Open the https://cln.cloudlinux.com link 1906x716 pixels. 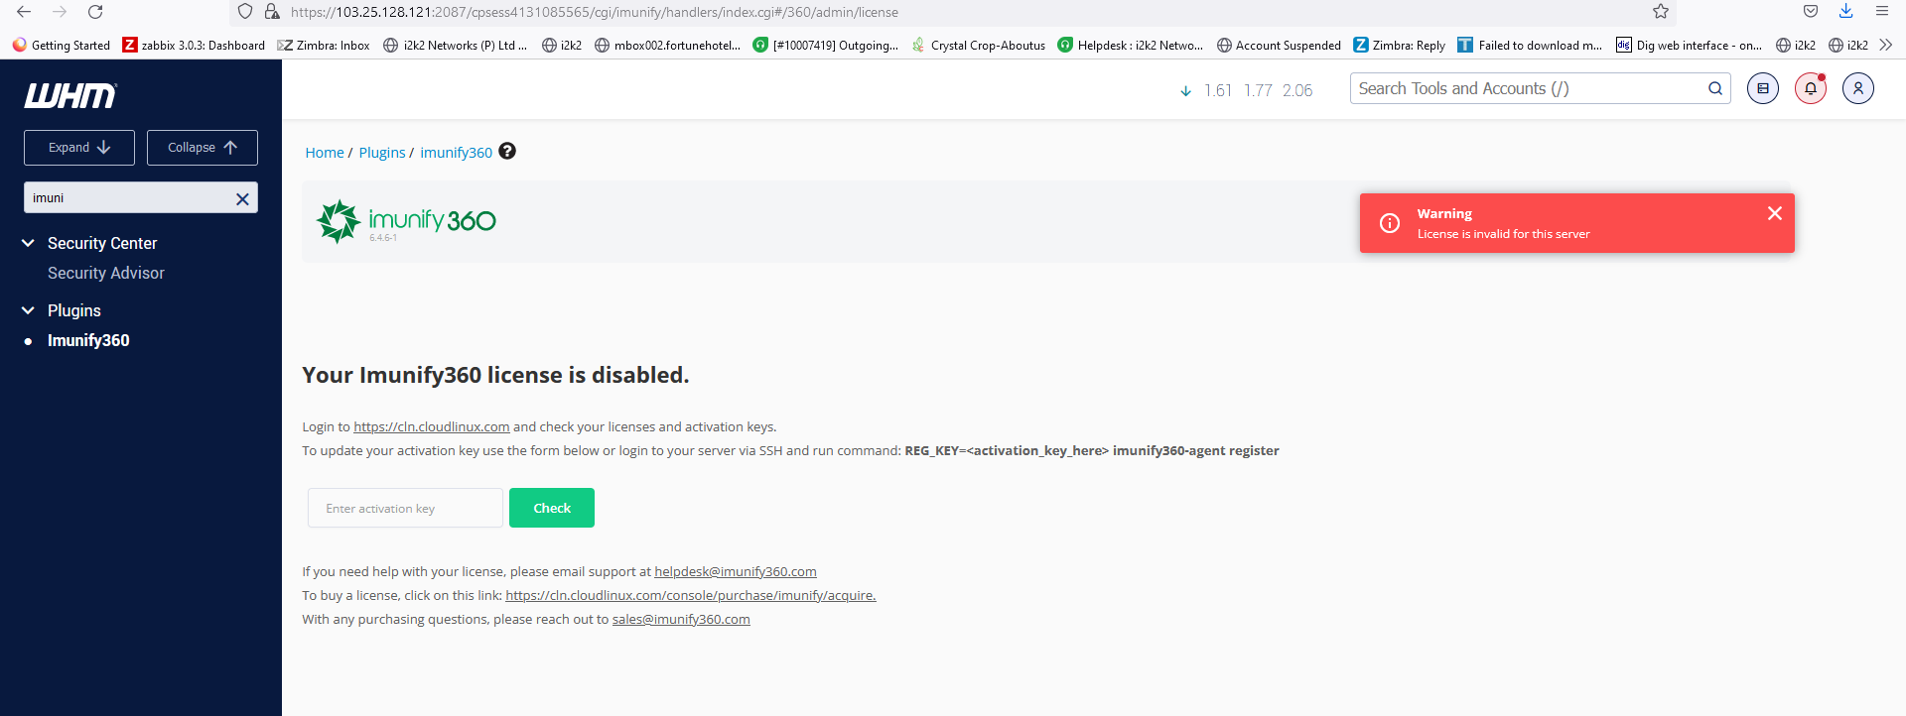pos(432,426)
